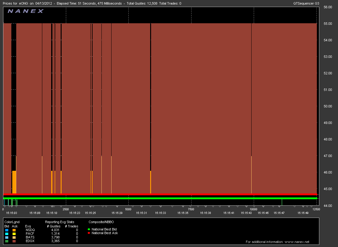The height and width of the screenshot is (247, 338).
Task: Click the EDGX bid green swatch
Action: tap(7, 241)
